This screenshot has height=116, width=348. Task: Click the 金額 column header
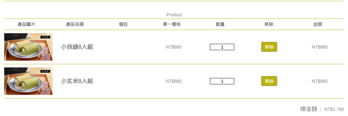pos(318,24)
